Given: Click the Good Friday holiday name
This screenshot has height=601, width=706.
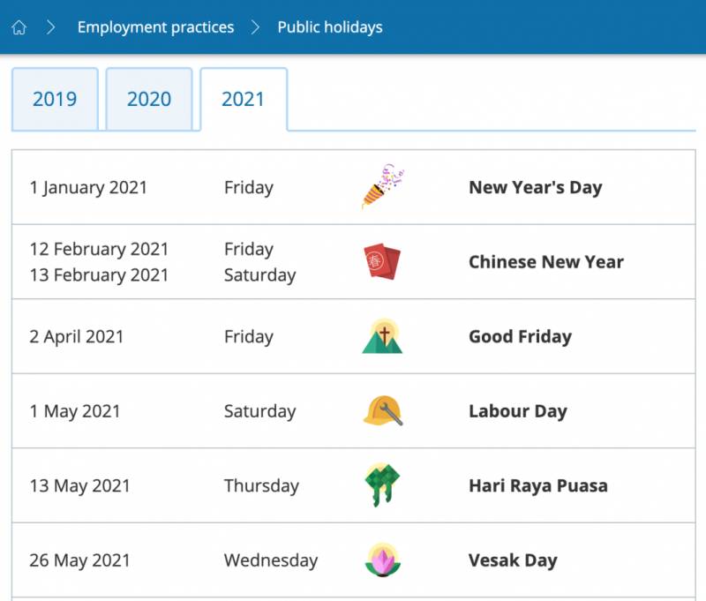Looking at the screenshot, I should (520, 337).
